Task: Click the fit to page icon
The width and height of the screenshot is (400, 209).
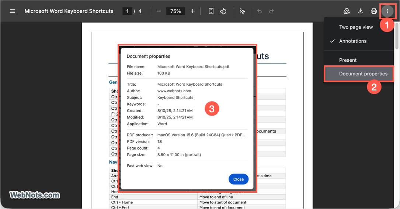Action: tap(211, 11)
